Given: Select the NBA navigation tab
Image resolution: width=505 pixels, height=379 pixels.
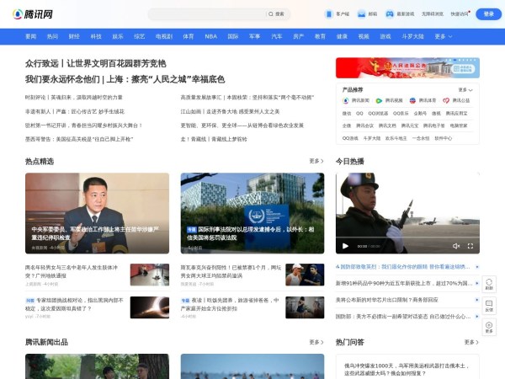Looking at the screenshot, I should 210,36.
